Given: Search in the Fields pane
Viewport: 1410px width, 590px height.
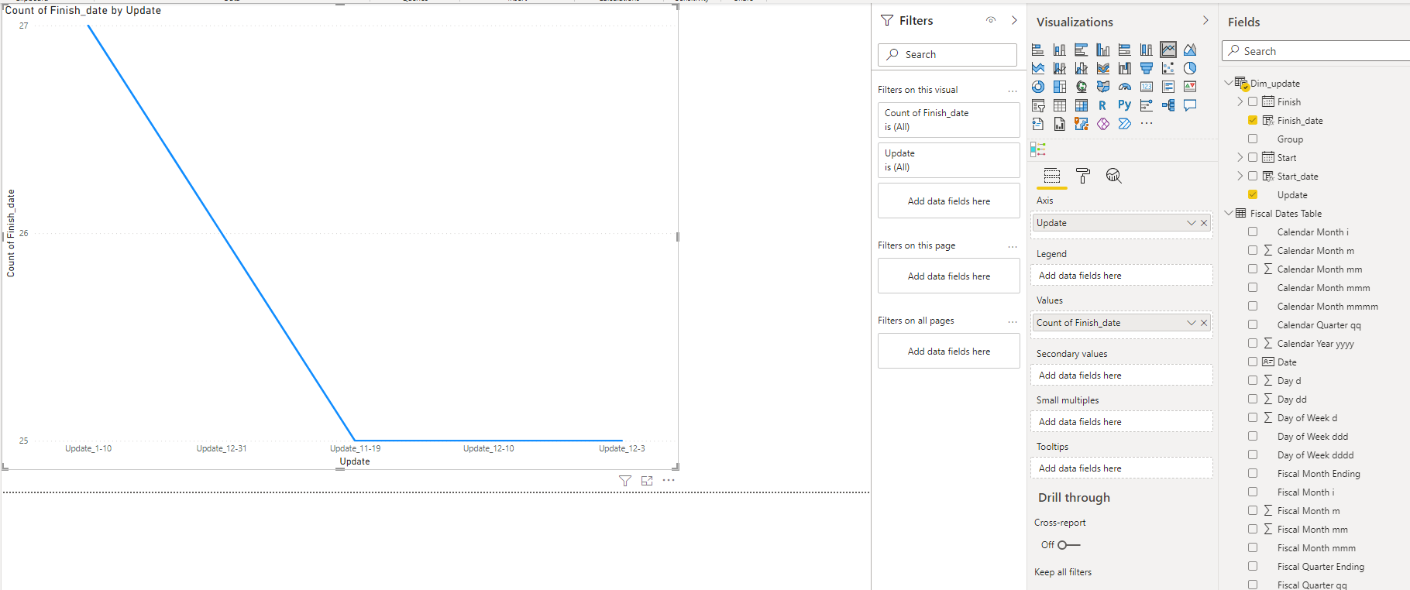Looking at the screenshot, I should [x=1317, y=51].
